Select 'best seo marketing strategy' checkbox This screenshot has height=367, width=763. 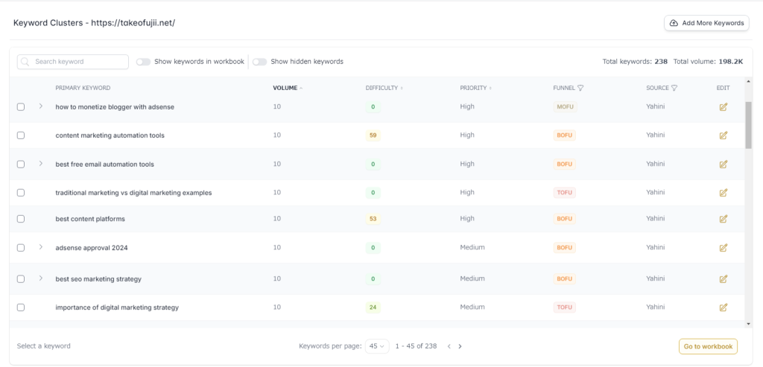(x=21, y=279)
